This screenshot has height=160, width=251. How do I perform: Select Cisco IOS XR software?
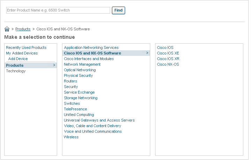click(168, 59)
